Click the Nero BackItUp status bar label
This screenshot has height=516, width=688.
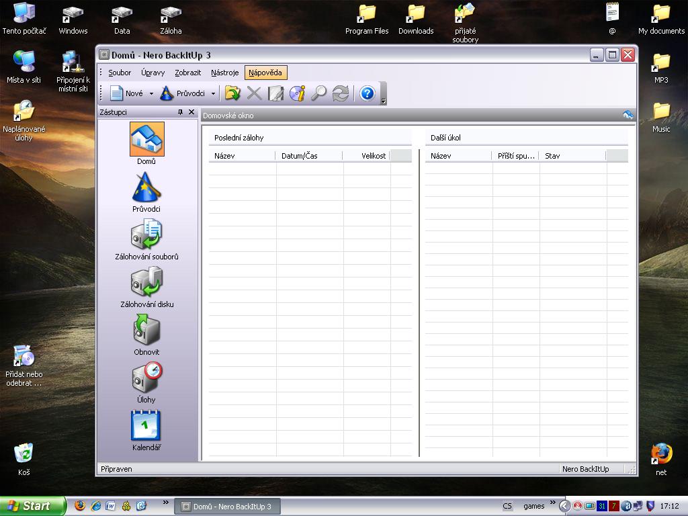coord(585,469)
